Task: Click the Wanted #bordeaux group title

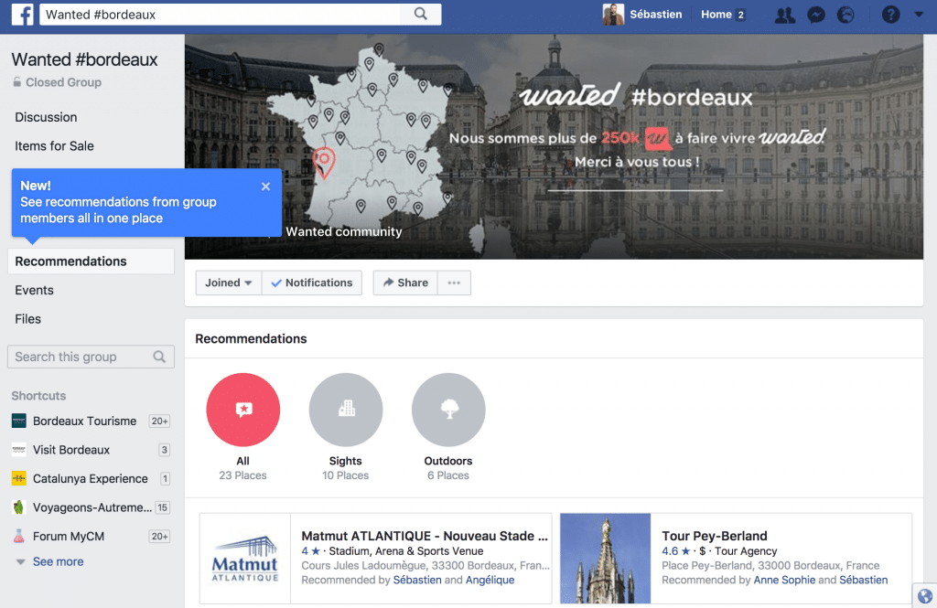Action: click(85, 59)
